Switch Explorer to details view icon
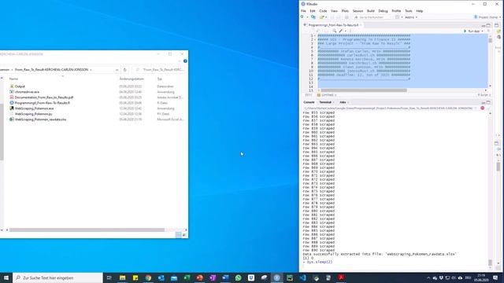The width and height of the screenshot is (504, 283). pyautogui.click(x=179, y=235)
